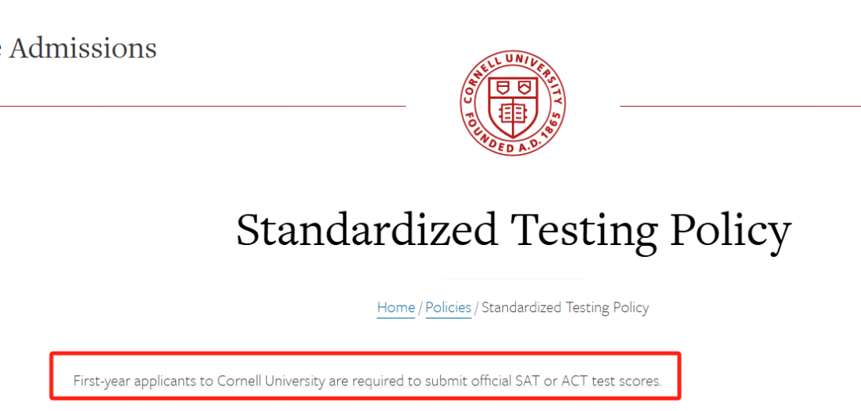
Task: Click the highlighted first-year applicants sentence
Action: tap(368, 380)
